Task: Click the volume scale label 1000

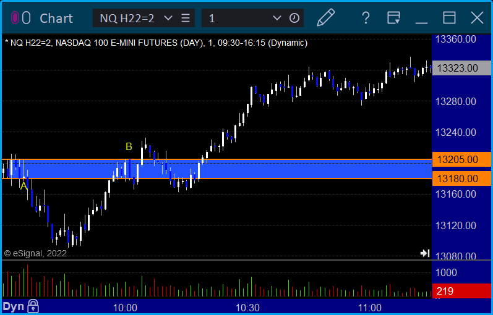Action: tap(446, 272)
